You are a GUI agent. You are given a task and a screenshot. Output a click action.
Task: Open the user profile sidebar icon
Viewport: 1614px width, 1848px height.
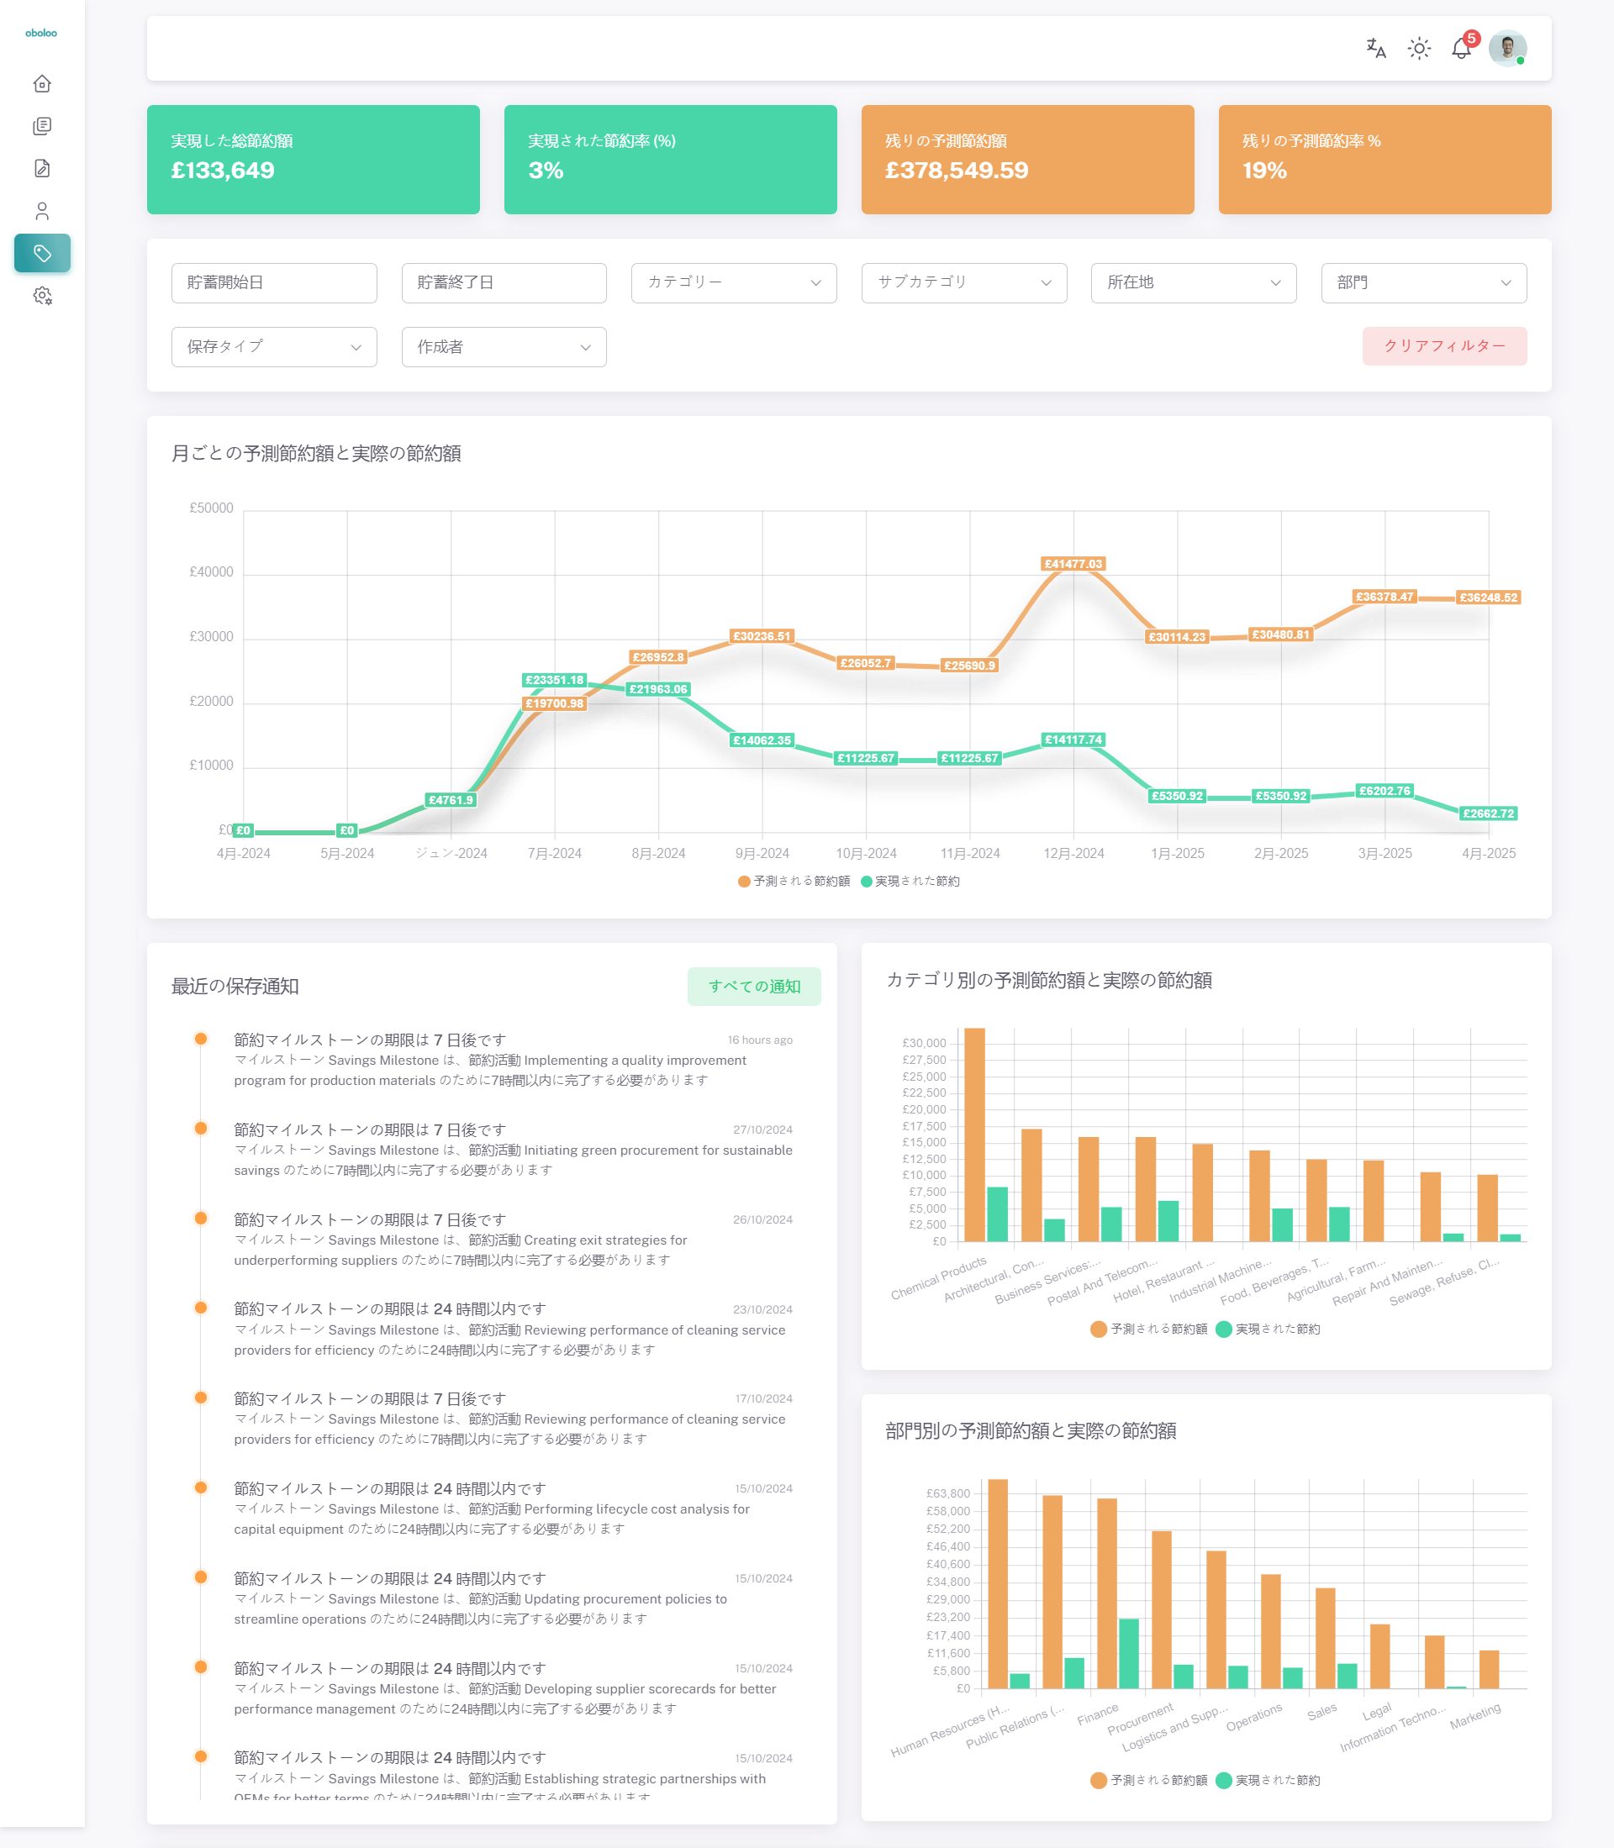click(42, 211)
